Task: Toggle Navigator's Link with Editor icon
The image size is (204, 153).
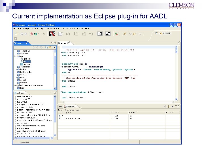Action: tap(50, 47)
